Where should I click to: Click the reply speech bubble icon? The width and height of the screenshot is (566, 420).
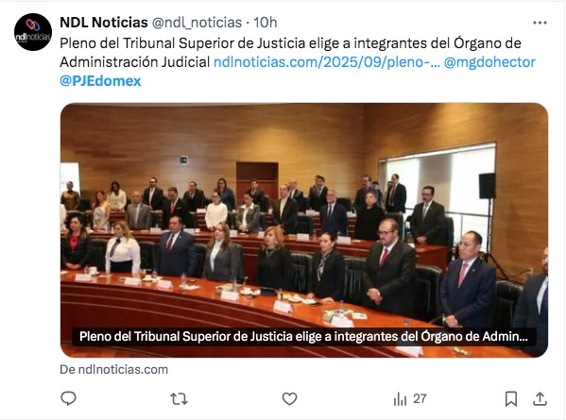[68, 398]
